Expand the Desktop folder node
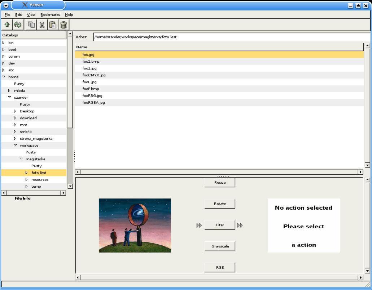The width and height of the screenshot is (372, 290). point(15,111)
